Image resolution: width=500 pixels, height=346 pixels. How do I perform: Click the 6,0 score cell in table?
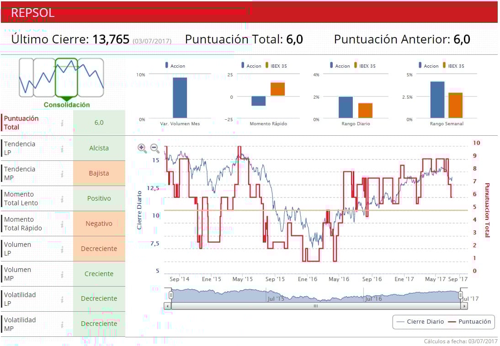99,123
